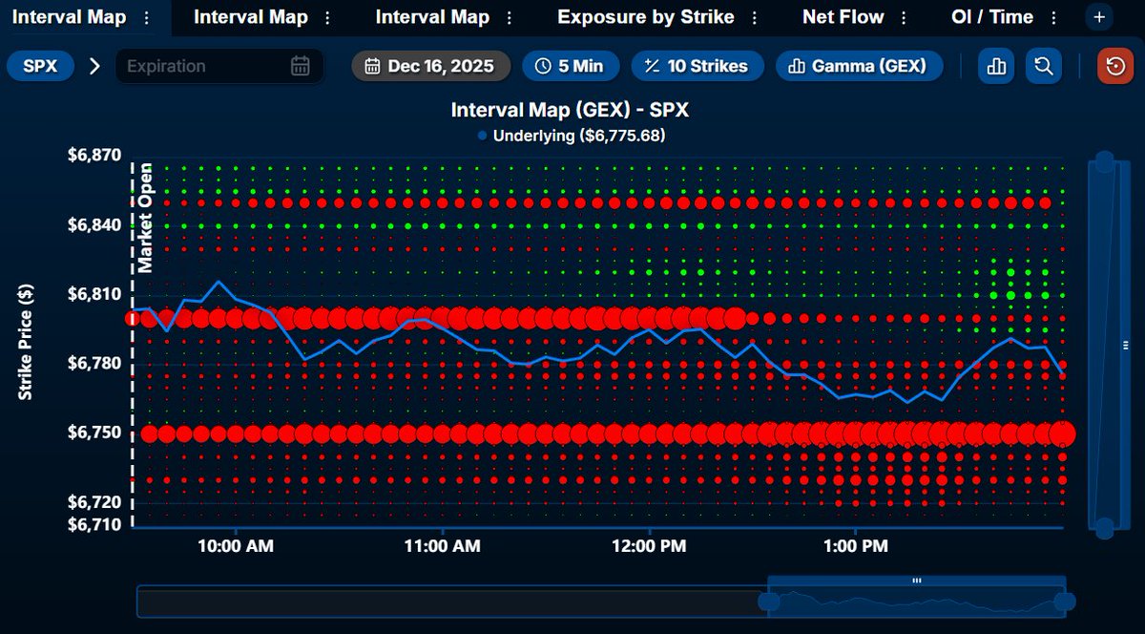Open the 10 Strikes dropdown
This screenshot has height=634, width=1145.
tap(697, 66)
